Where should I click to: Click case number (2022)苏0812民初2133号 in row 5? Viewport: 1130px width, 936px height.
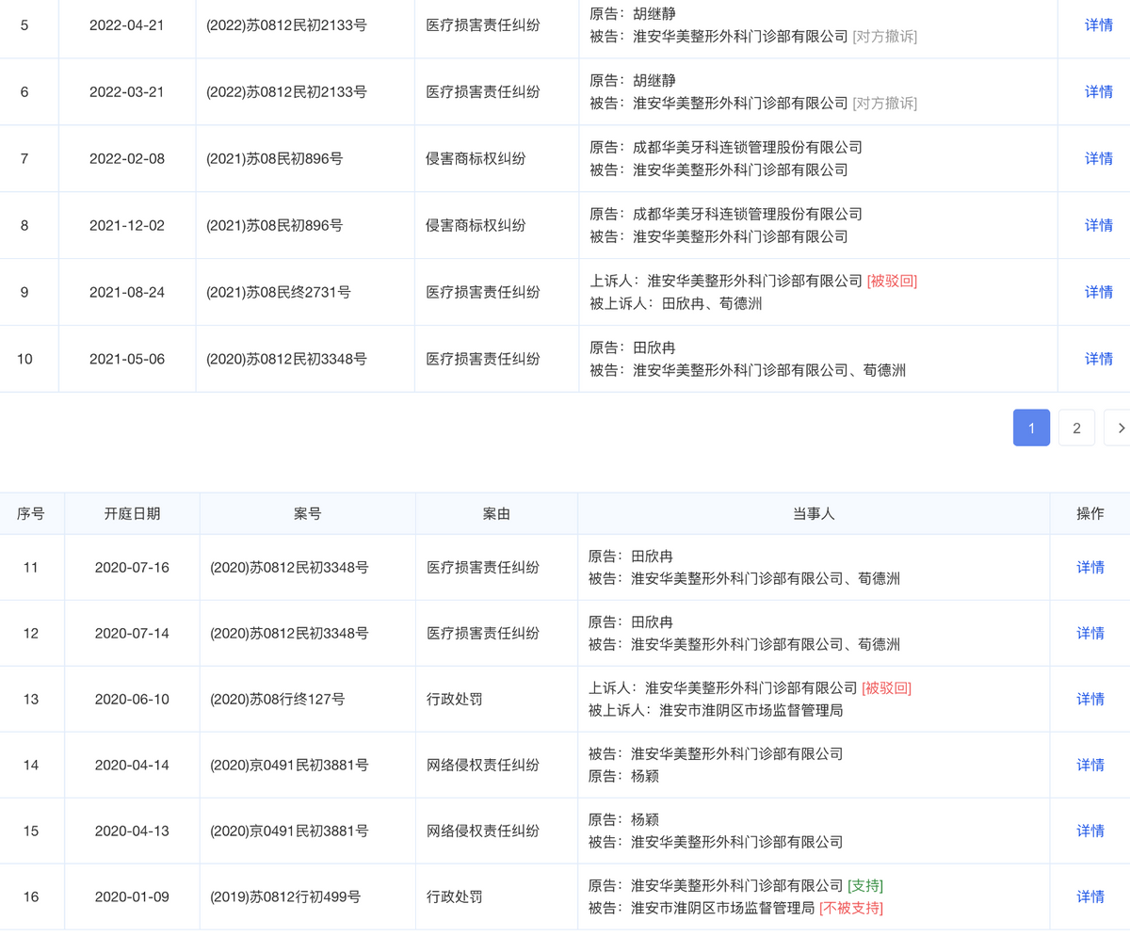point(286,25)
